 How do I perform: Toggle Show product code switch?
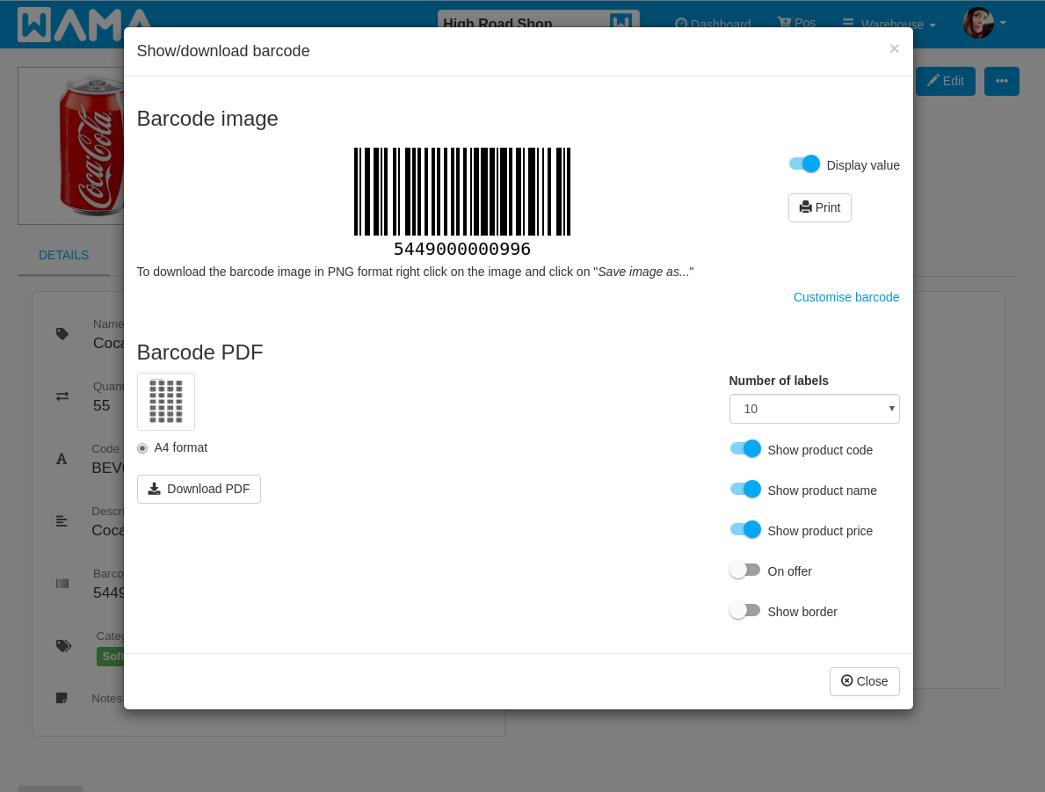pos(745,449)
